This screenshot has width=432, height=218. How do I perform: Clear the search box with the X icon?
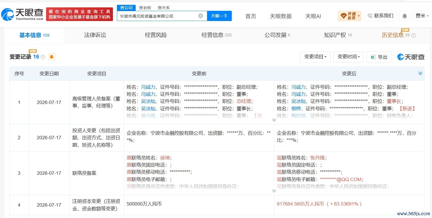pyautogui.click(x=201, y=16)
